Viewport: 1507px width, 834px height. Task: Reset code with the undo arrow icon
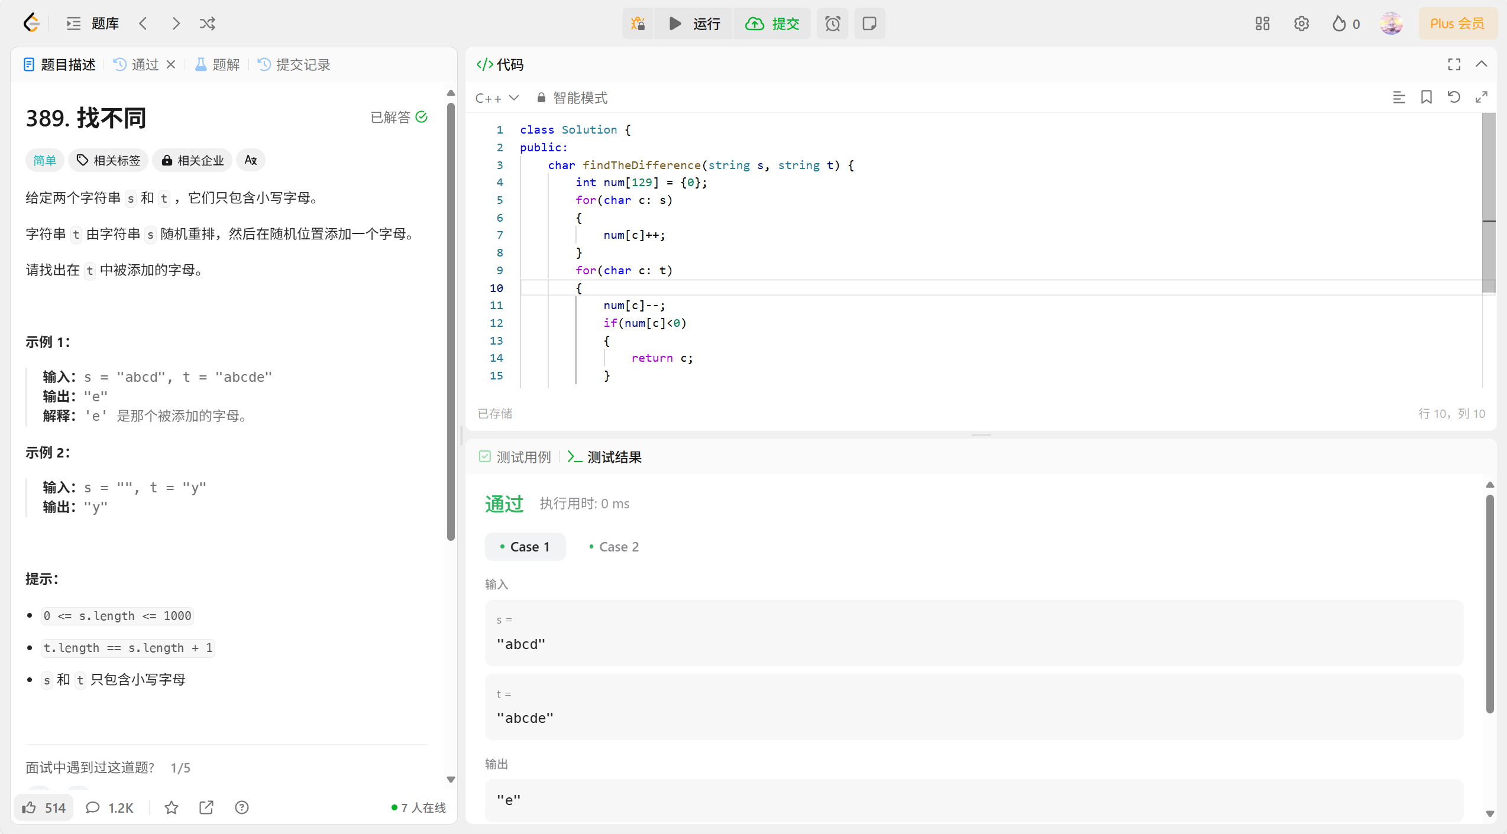1454,98
